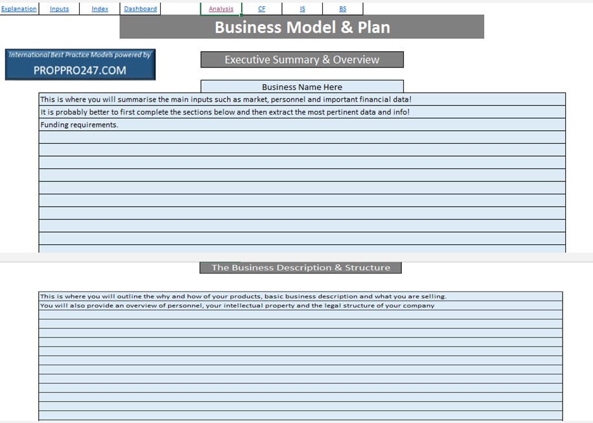Open the IS income statement link
Screen dimensions: 593x423
(303, 8)
